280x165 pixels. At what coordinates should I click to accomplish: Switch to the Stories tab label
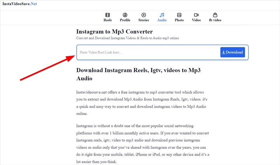tap(143, 20)
